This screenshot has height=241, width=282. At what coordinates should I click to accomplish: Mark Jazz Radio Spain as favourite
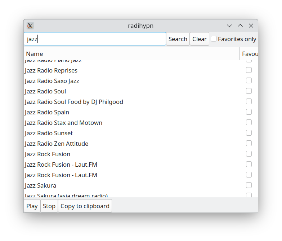(x=249, y=112)
